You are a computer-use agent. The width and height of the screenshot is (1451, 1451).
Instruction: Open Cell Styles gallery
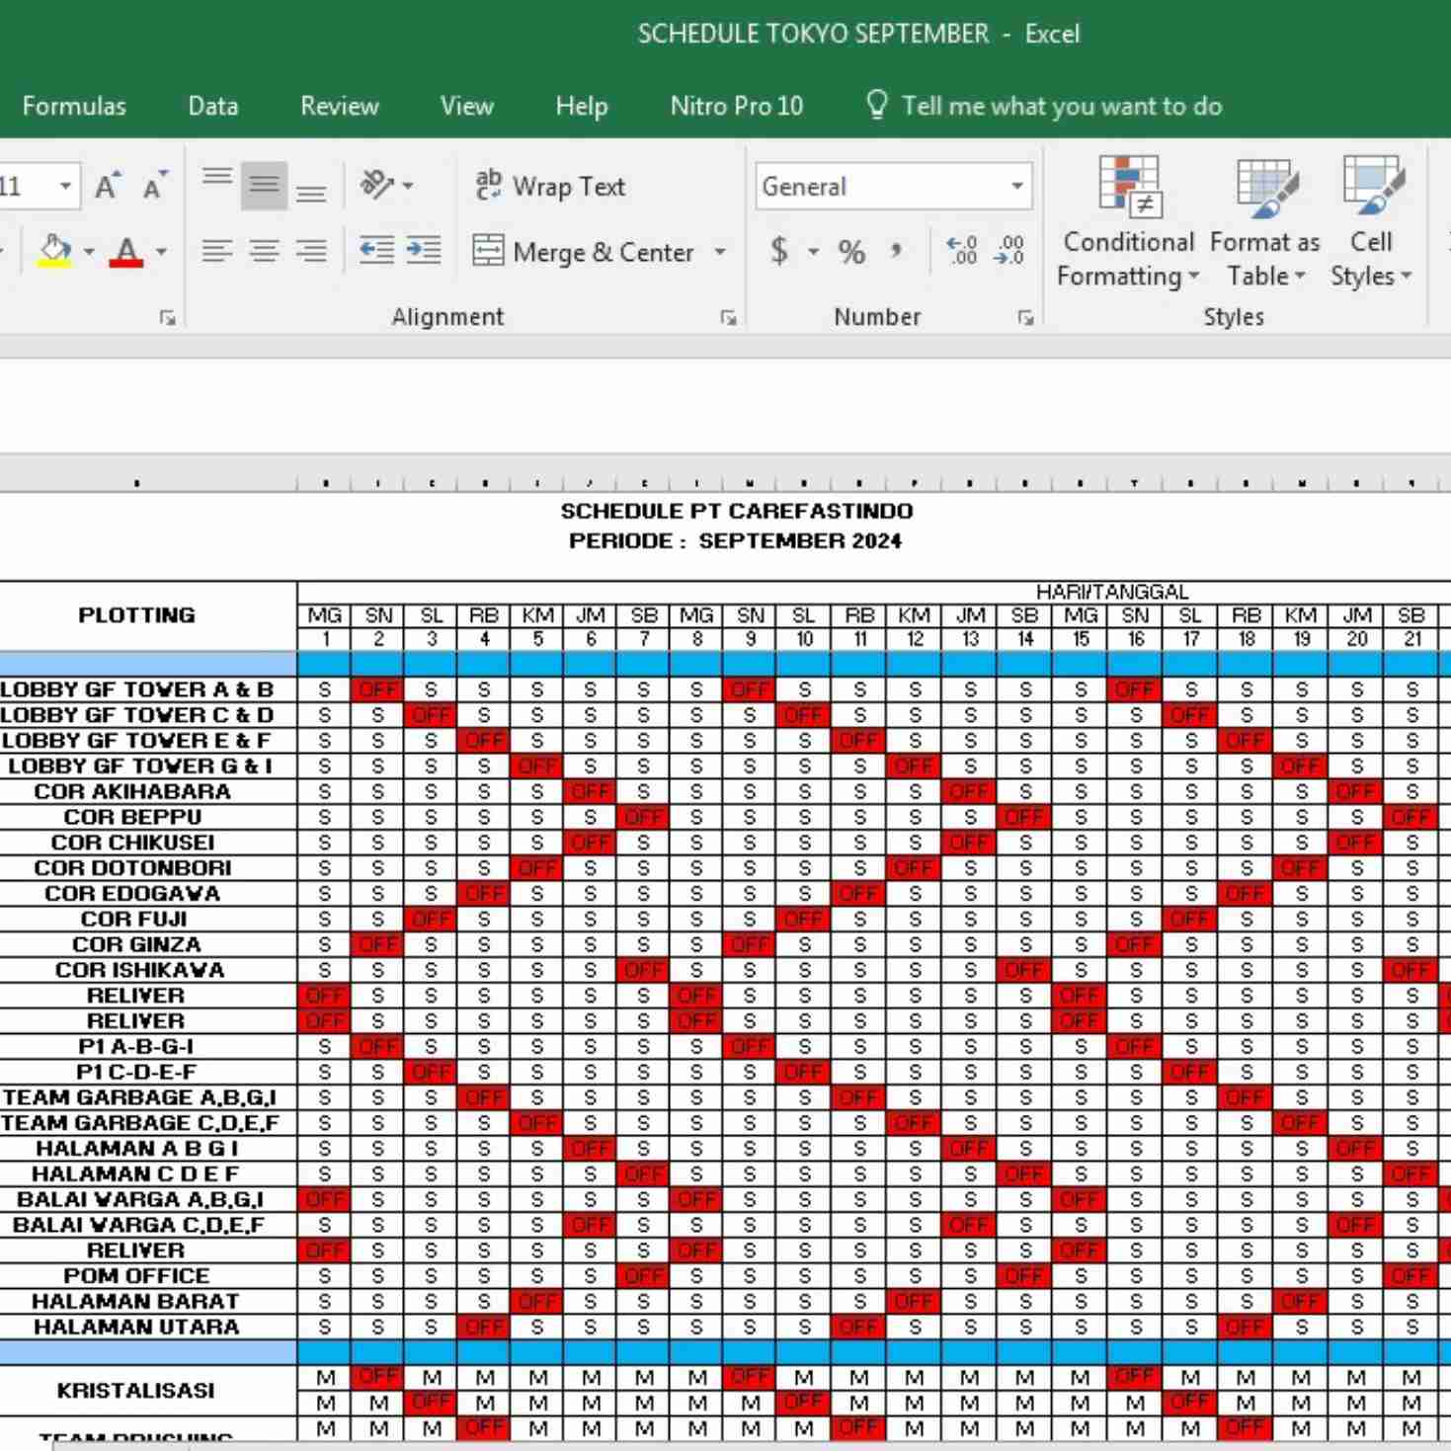pyautogui.click(x=1371, y=223)
